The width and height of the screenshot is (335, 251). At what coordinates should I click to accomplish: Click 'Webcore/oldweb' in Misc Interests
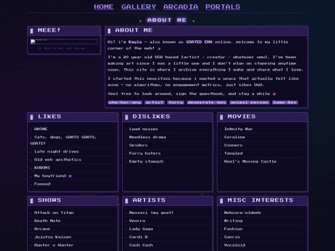pyautogui.click(x=243, y=213)
